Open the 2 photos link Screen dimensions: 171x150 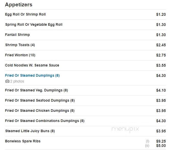point(17,81)
